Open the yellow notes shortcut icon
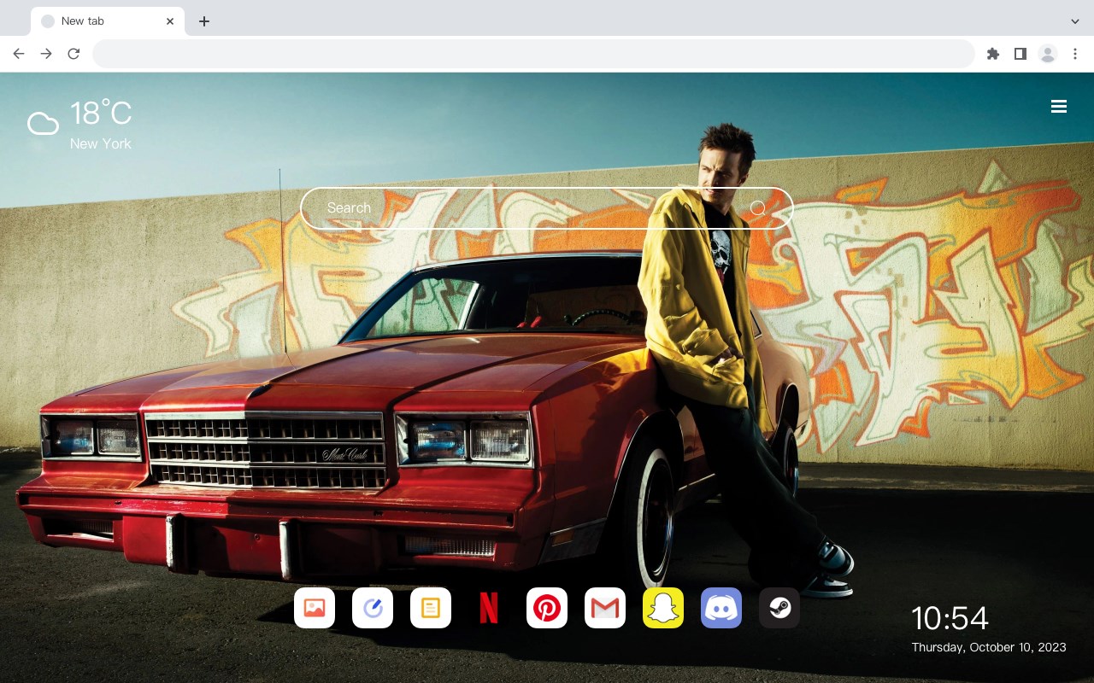1094x683 pixels. pos(431,608)
